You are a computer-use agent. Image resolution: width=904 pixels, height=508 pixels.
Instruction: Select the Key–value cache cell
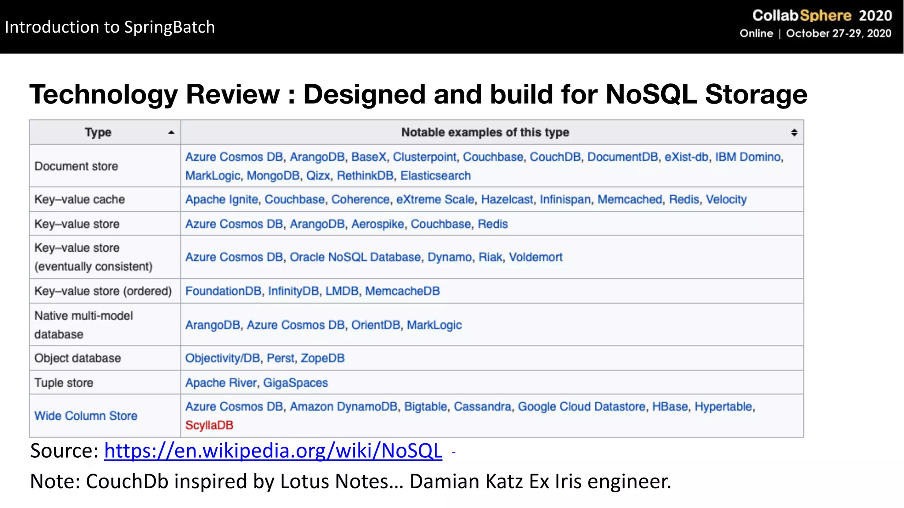[x=105, y=199]
